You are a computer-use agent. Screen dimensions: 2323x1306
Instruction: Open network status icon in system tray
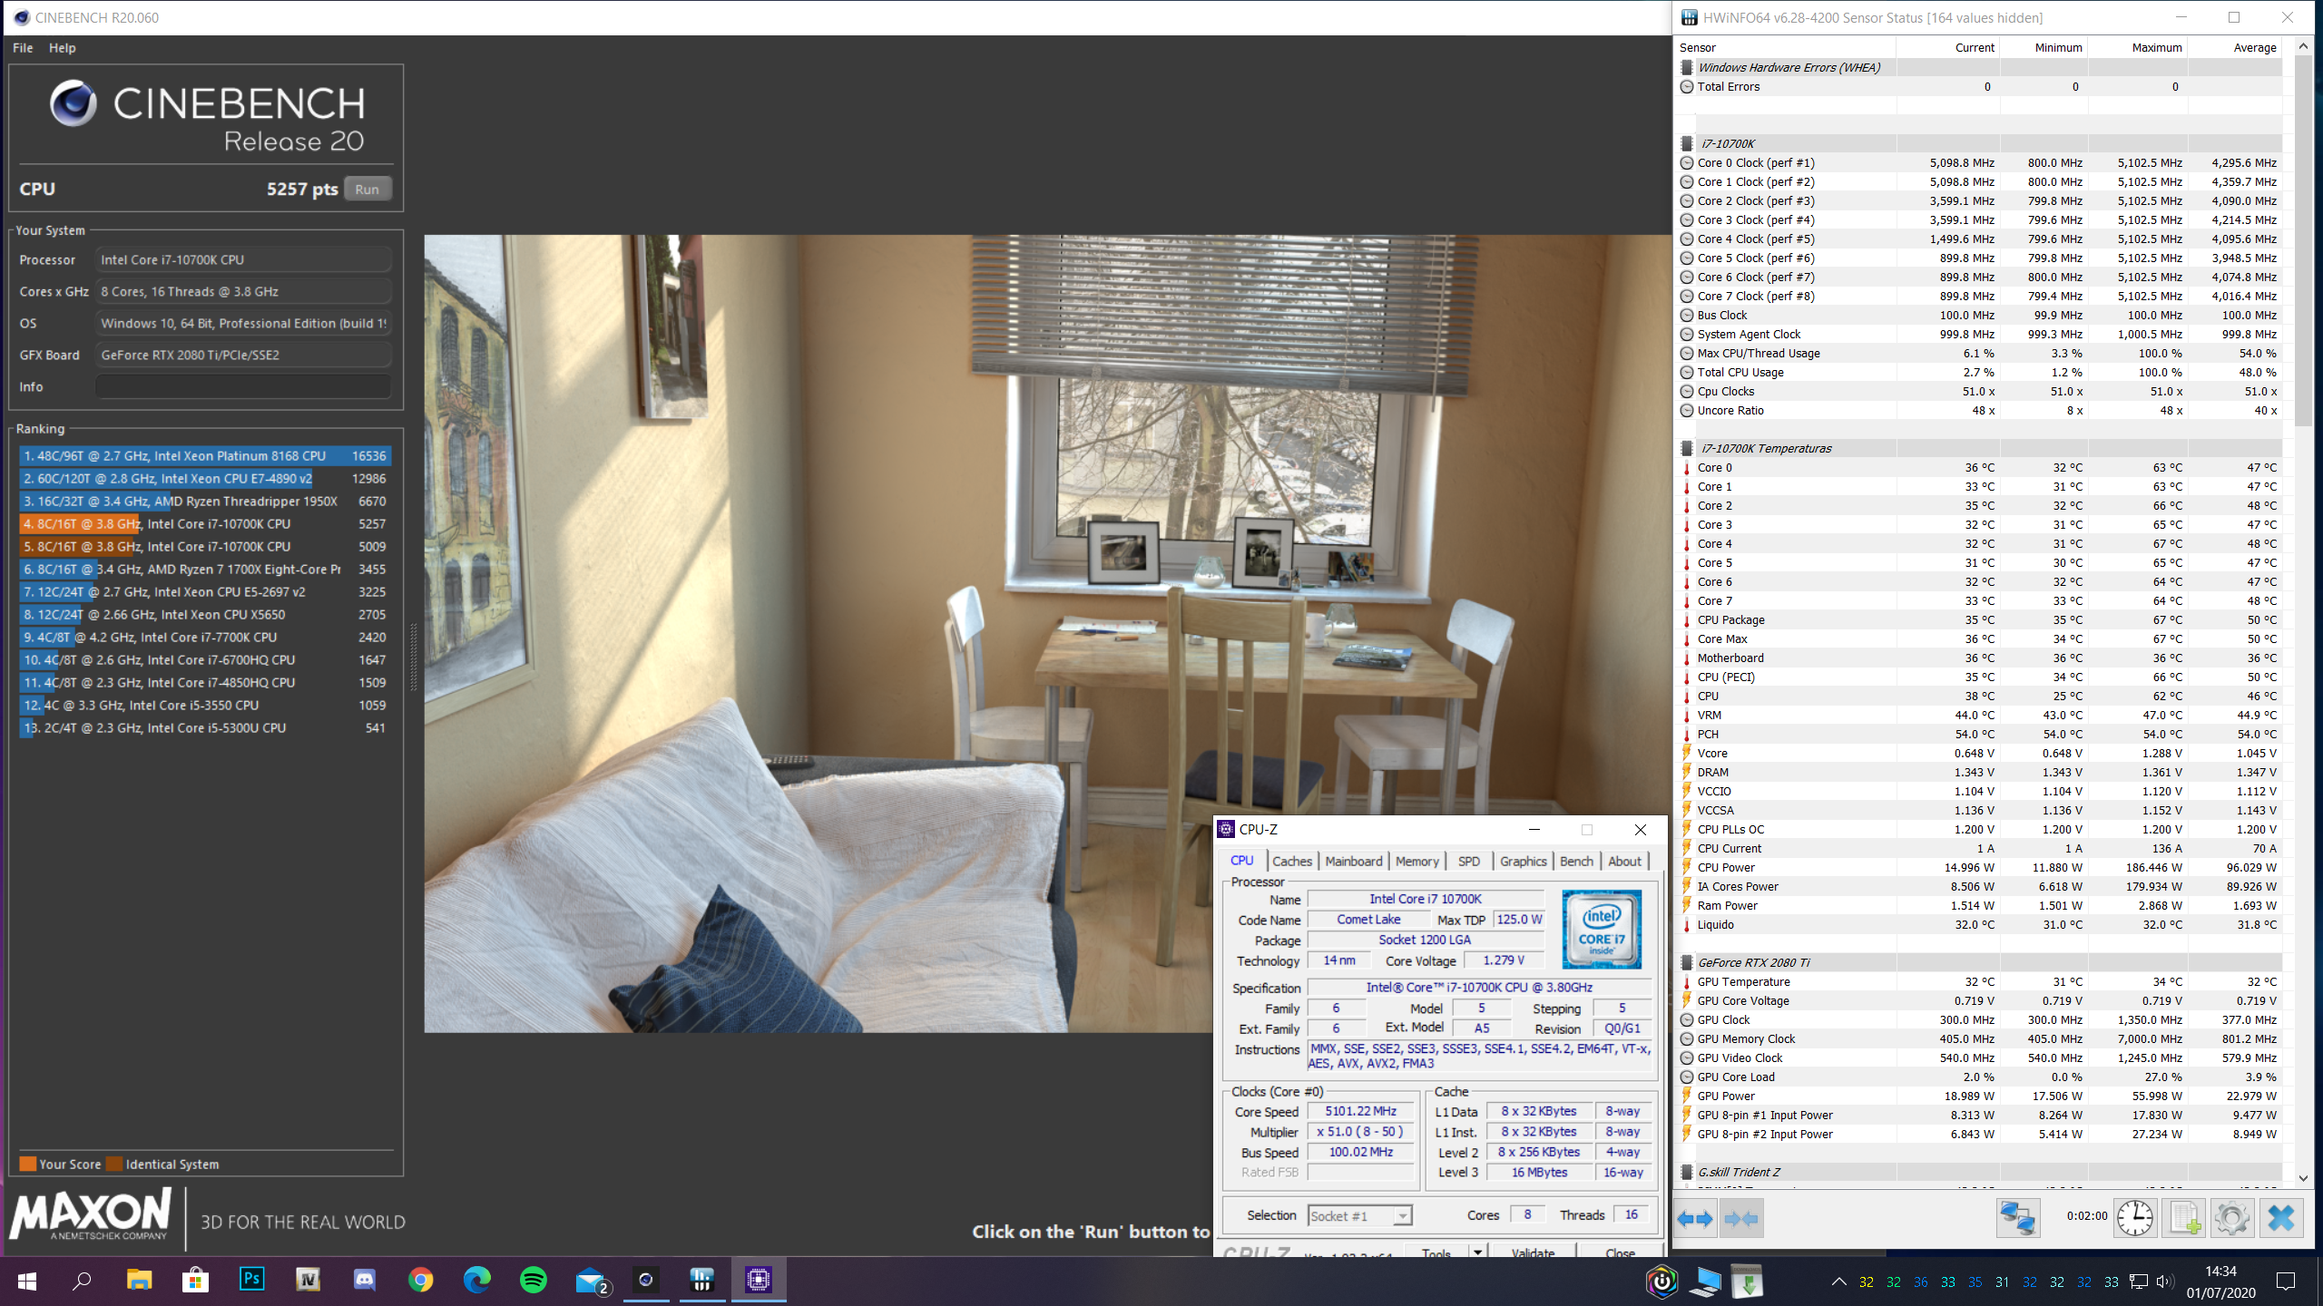click(x=2139, y=1282)
